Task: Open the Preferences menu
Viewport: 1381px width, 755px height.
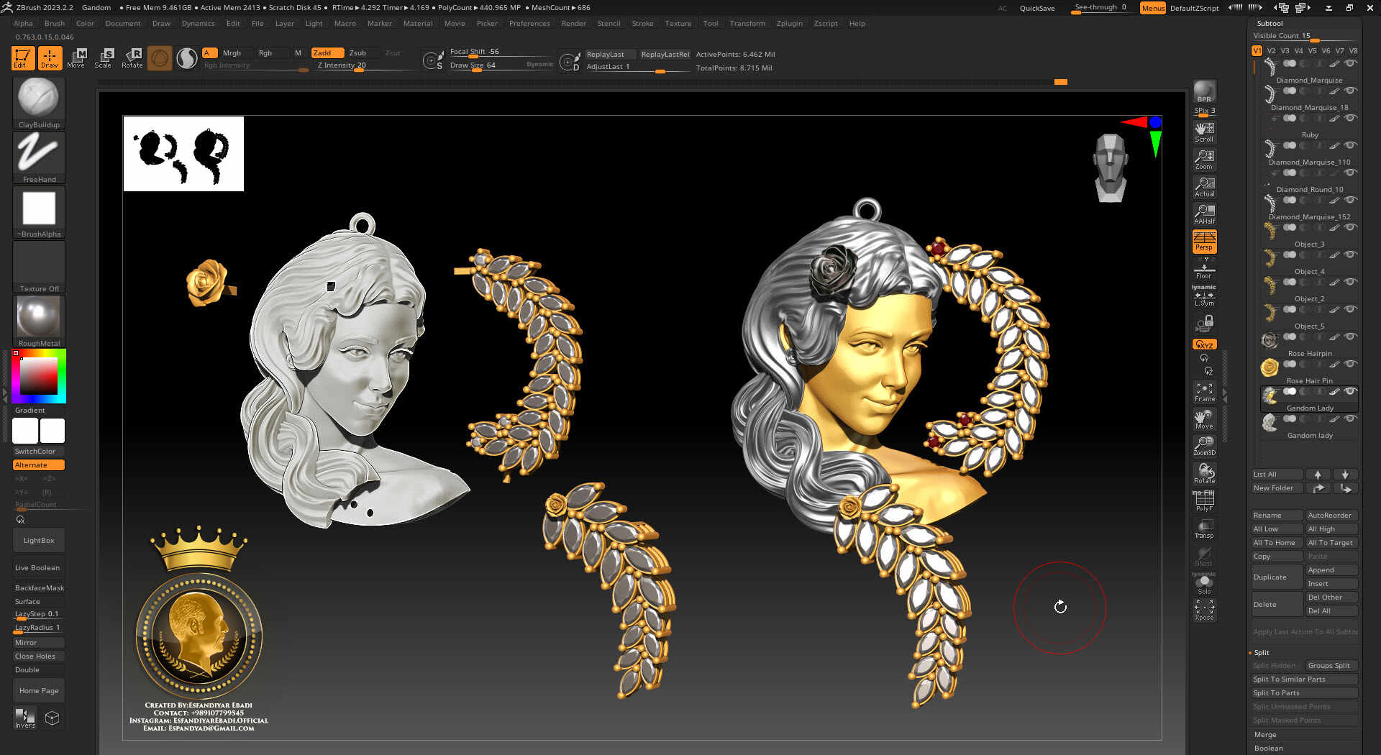Action: [x=529, y=23]
